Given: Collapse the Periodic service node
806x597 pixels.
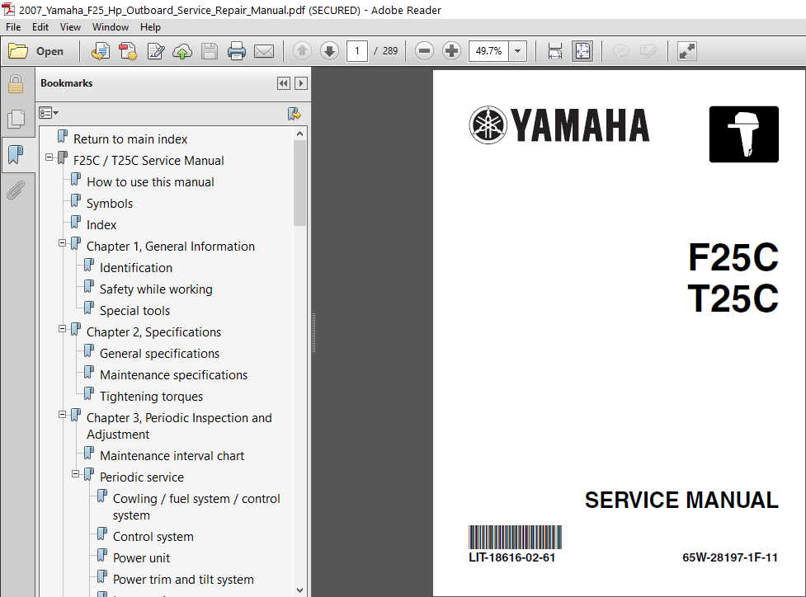Looking at the screenshot, I should point(76,473).
